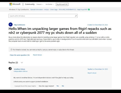Click Replied on December 24, 2023 date
Viewport: 121px width, 93px height.
[x=98, y=69]
